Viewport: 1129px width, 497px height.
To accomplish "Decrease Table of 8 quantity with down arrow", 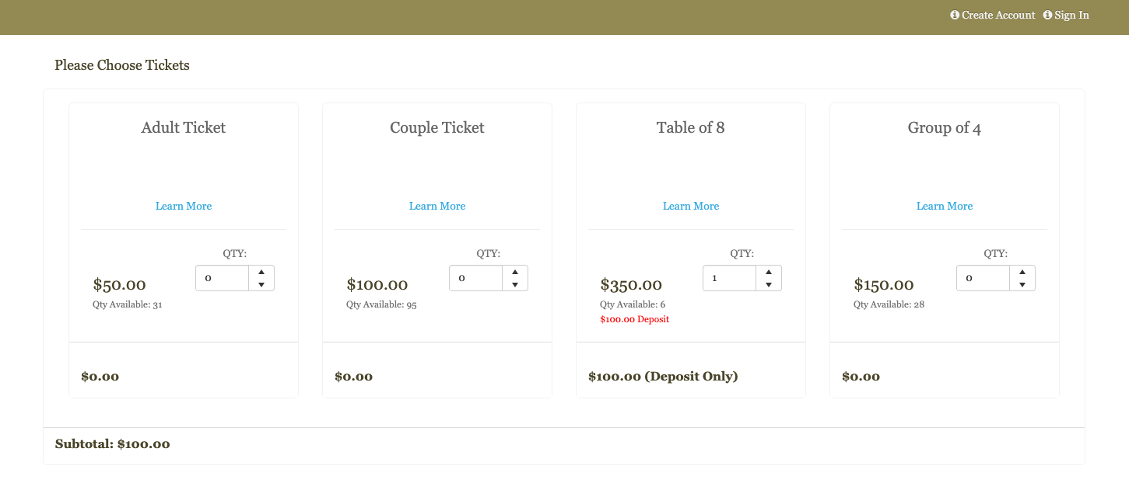I will point(769,285).
